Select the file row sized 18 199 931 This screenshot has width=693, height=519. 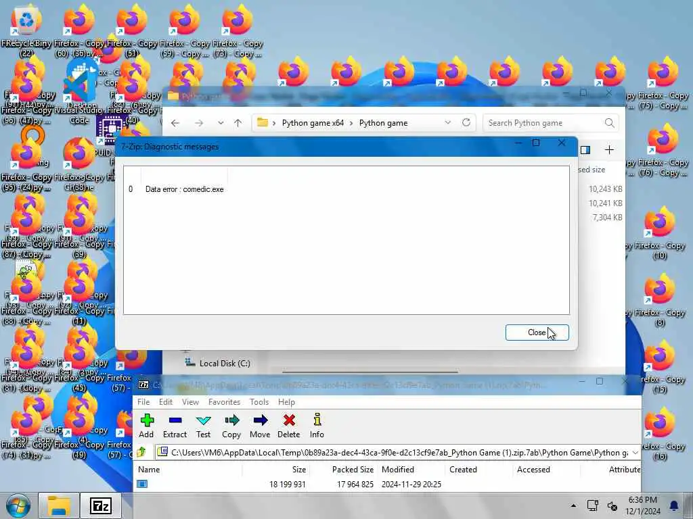(x=388, y=484)
